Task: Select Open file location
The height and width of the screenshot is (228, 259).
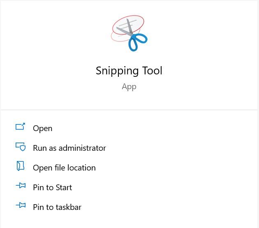Action: click(x=64, y=168)
